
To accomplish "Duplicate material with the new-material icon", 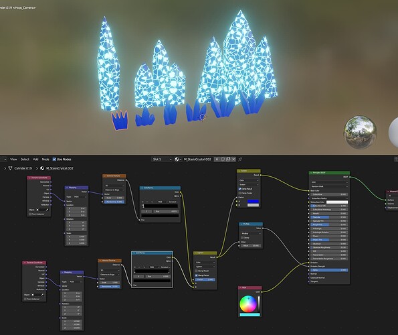I will pyautogui.click(x=228, y=159).
